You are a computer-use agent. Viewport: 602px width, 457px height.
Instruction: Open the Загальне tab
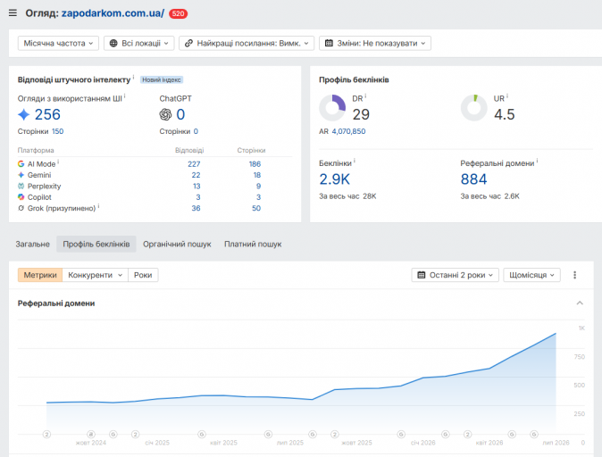click(x=33, y=244)
